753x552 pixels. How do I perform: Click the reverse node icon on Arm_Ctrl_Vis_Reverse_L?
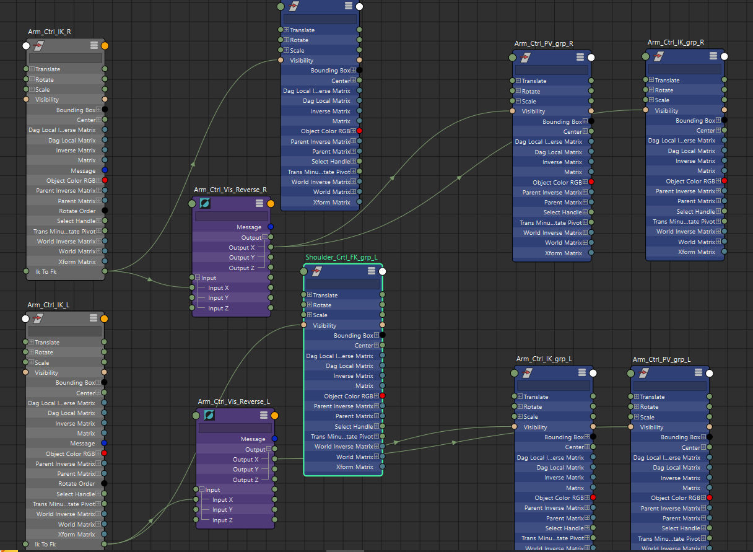point(209,415)
